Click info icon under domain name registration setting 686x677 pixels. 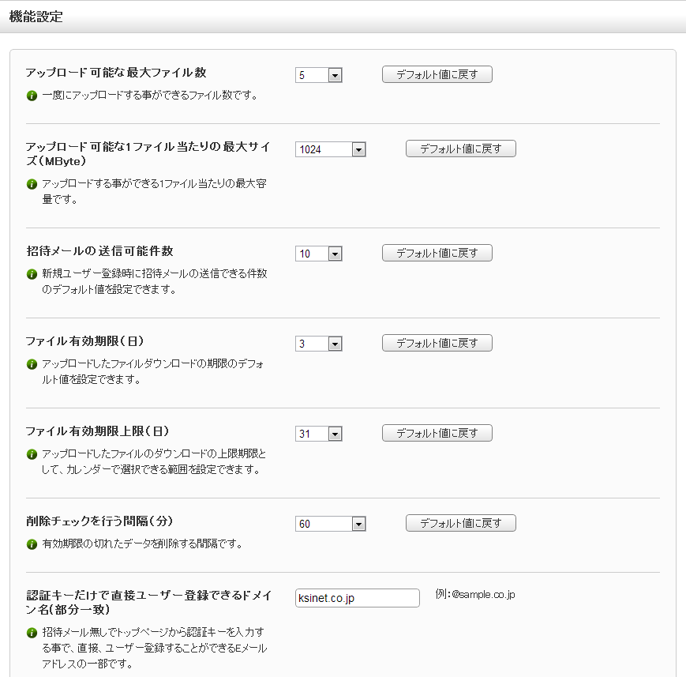(32, 633)
